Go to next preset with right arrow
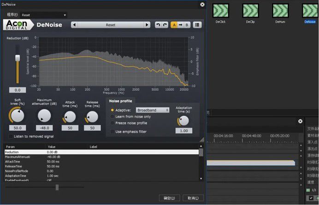This screenshot has height=205, width=319. click(x=147, y=25)
